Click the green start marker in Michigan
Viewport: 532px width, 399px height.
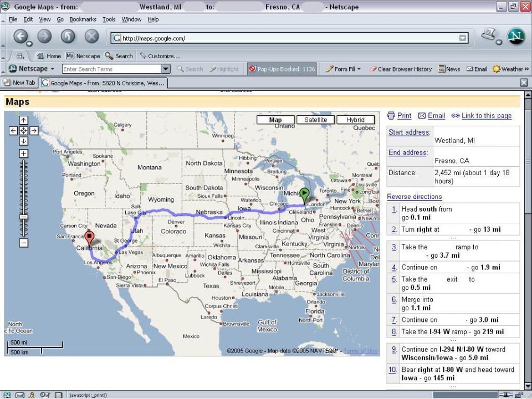coord(305,195)
